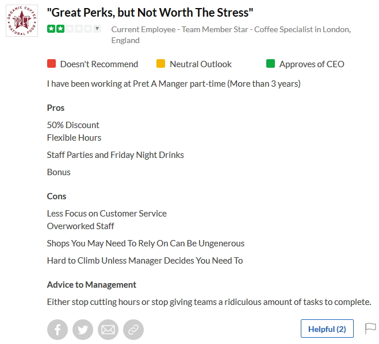Screen dimensions: 379x344
Task: Flag this review using flag icon
Action: click(x=371, y=328)
